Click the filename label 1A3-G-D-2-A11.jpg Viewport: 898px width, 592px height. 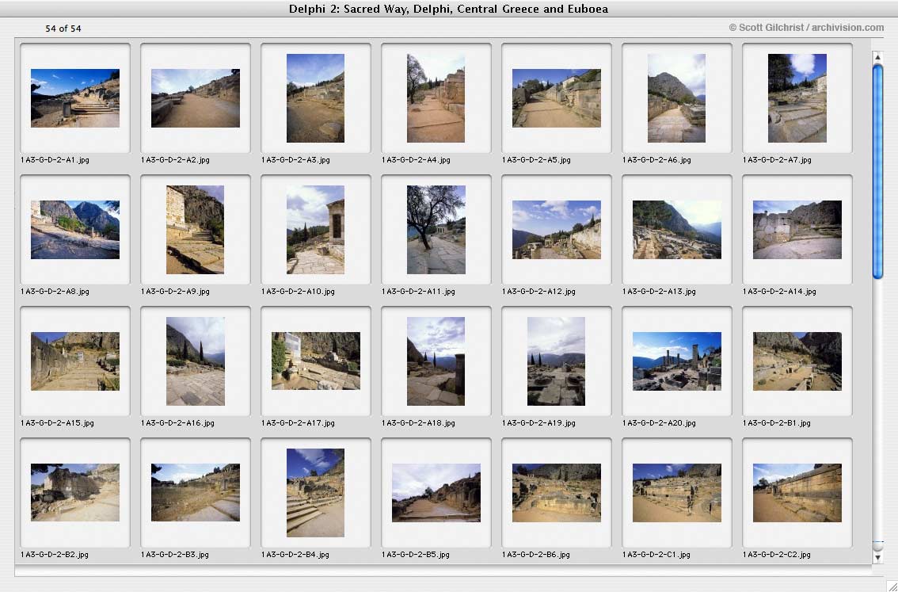pyautogui.click(x=419, y=292)
